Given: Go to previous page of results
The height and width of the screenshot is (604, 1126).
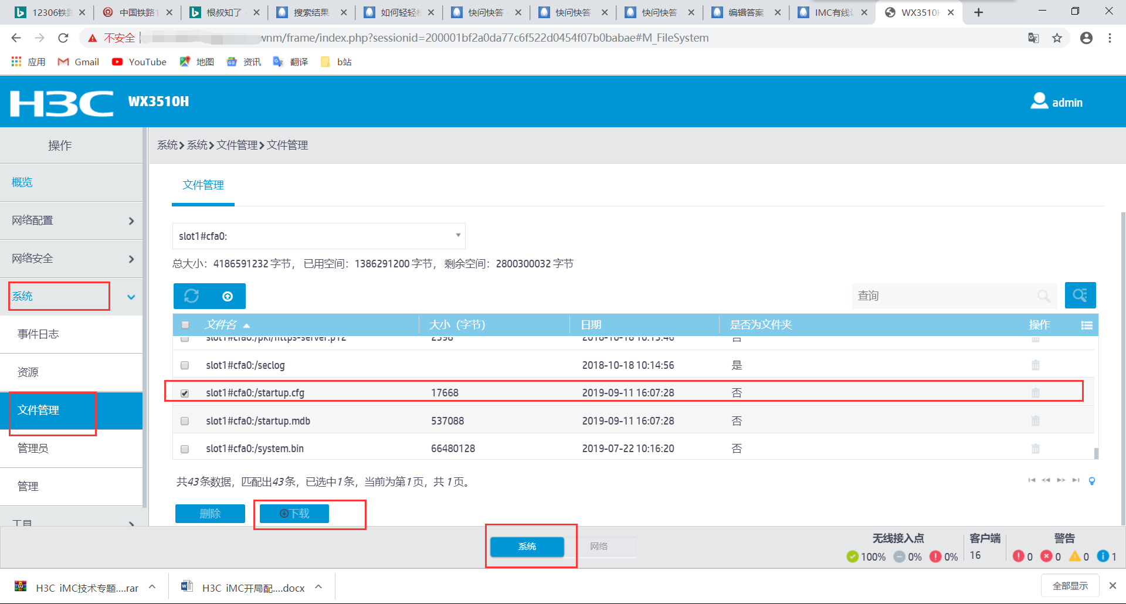Looking at the screenshot, I should point(1046,480).
